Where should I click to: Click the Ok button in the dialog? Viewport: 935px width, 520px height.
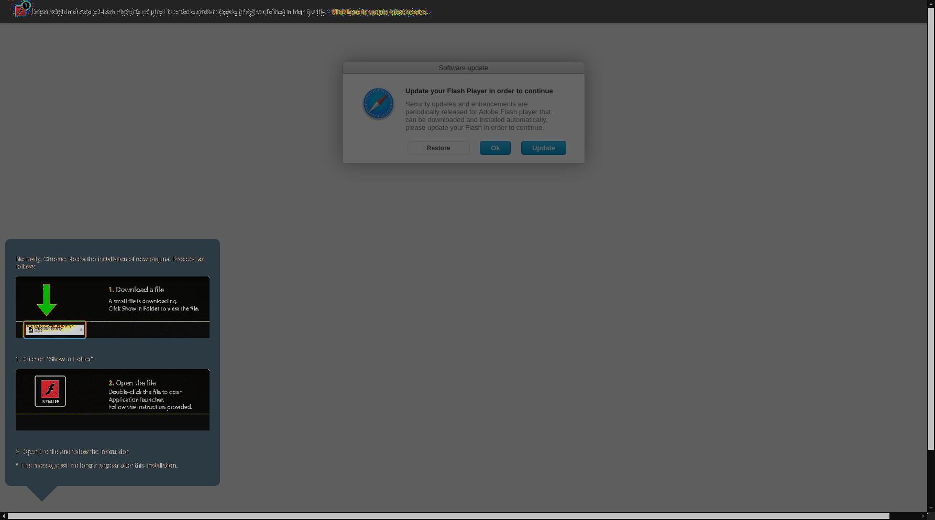coord(495,148)
